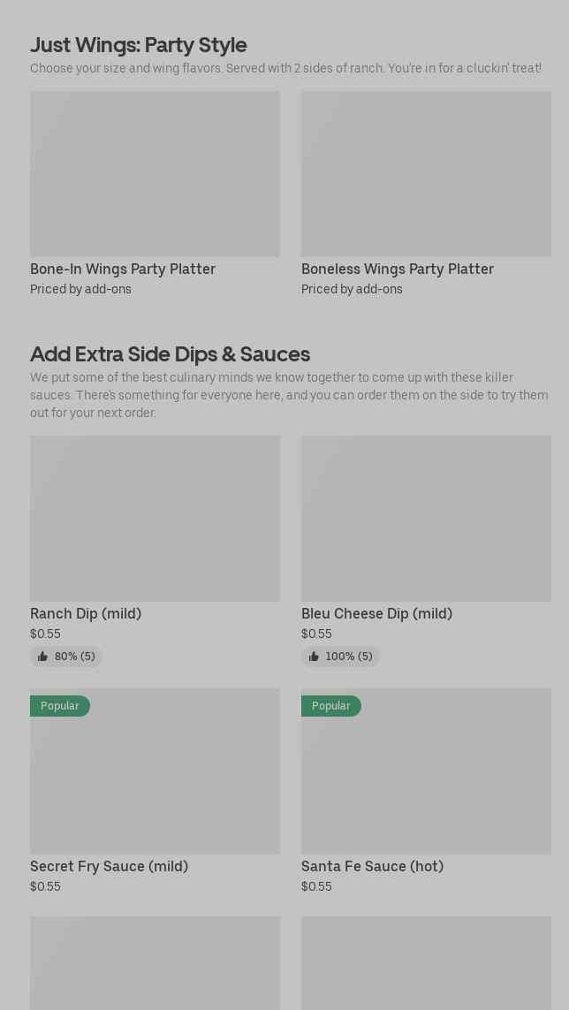
Task: Click thumbs-up icon under Bleu Cheese Dip
Action: tap(314, 657)
